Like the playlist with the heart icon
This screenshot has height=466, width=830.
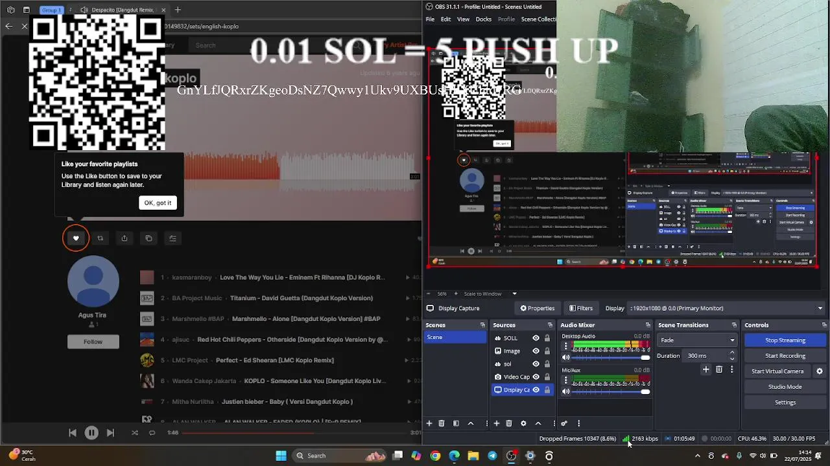click(x=76, y=238)
